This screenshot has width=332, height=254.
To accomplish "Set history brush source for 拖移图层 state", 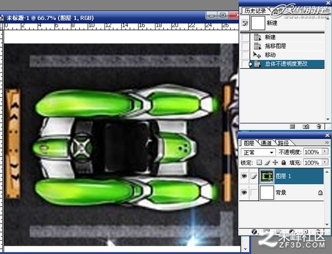I will (x=245, y=46).
